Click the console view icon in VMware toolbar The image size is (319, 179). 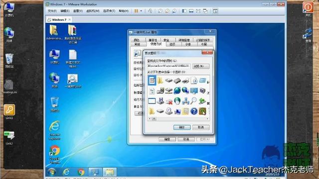click(x=215, y=11)
